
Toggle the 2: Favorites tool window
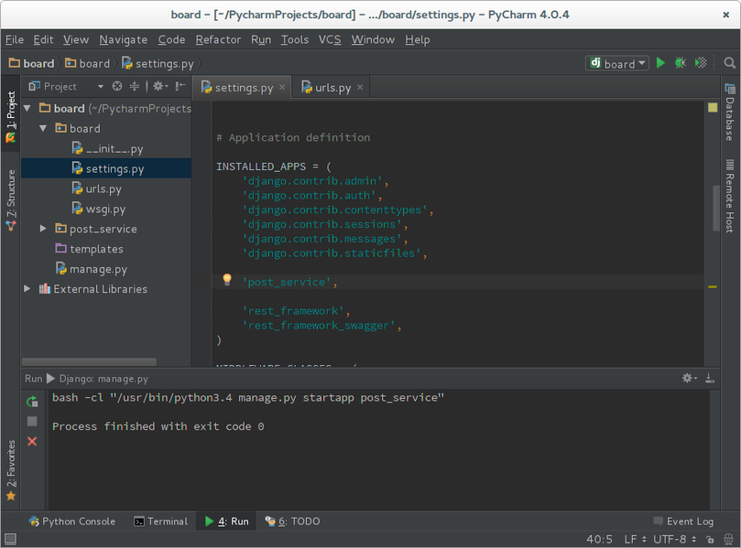[x=10, y=470]
